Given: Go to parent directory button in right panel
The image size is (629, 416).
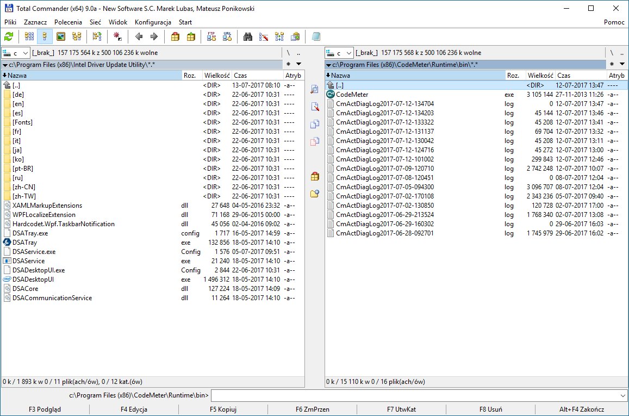Looking at the screenshot, I should pyautogui.click(x=622, y=53).
